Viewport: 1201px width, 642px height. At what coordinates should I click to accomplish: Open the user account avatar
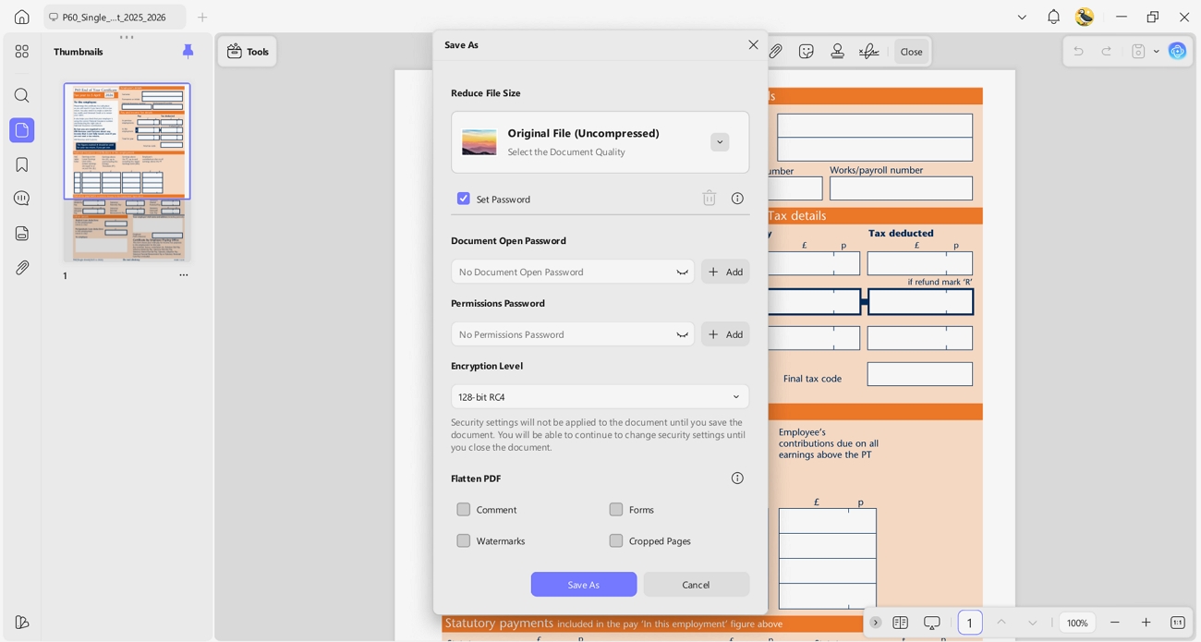click(1085, 17)
